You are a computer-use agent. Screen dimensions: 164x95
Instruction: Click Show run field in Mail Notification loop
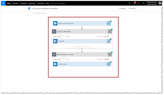pos(63,59)
